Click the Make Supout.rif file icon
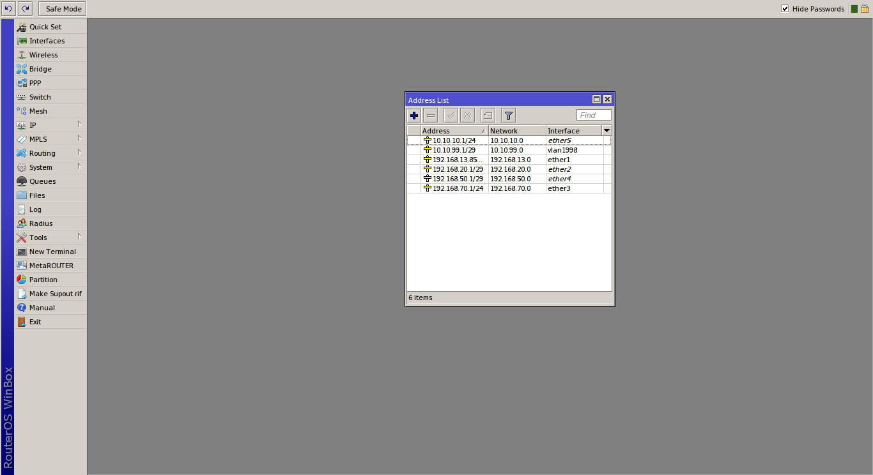The image size is (873, 475). click(22, 294)
